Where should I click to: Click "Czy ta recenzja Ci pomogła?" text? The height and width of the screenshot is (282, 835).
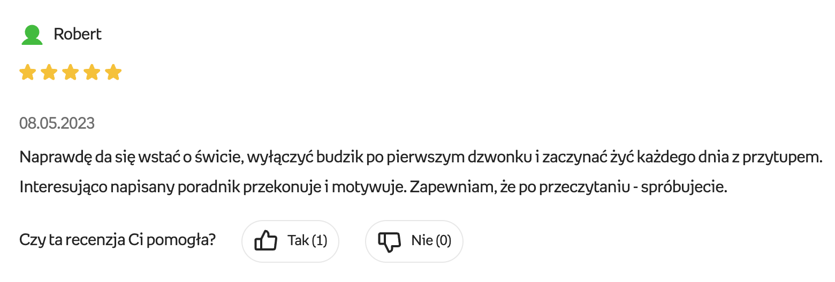(x=117, y=240)
